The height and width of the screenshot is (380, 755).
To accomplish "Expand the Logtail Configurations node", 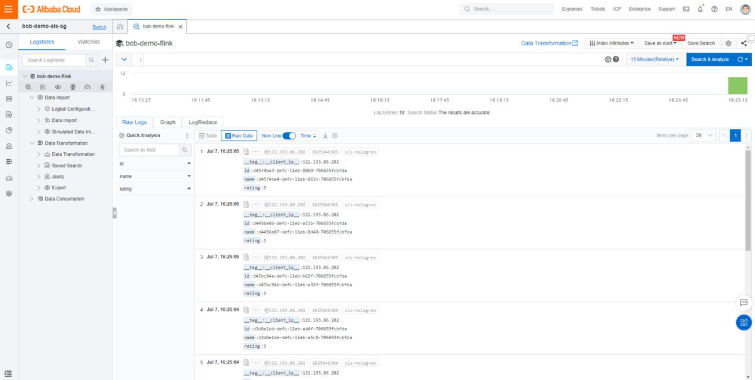I will click(x=39, y=109).
